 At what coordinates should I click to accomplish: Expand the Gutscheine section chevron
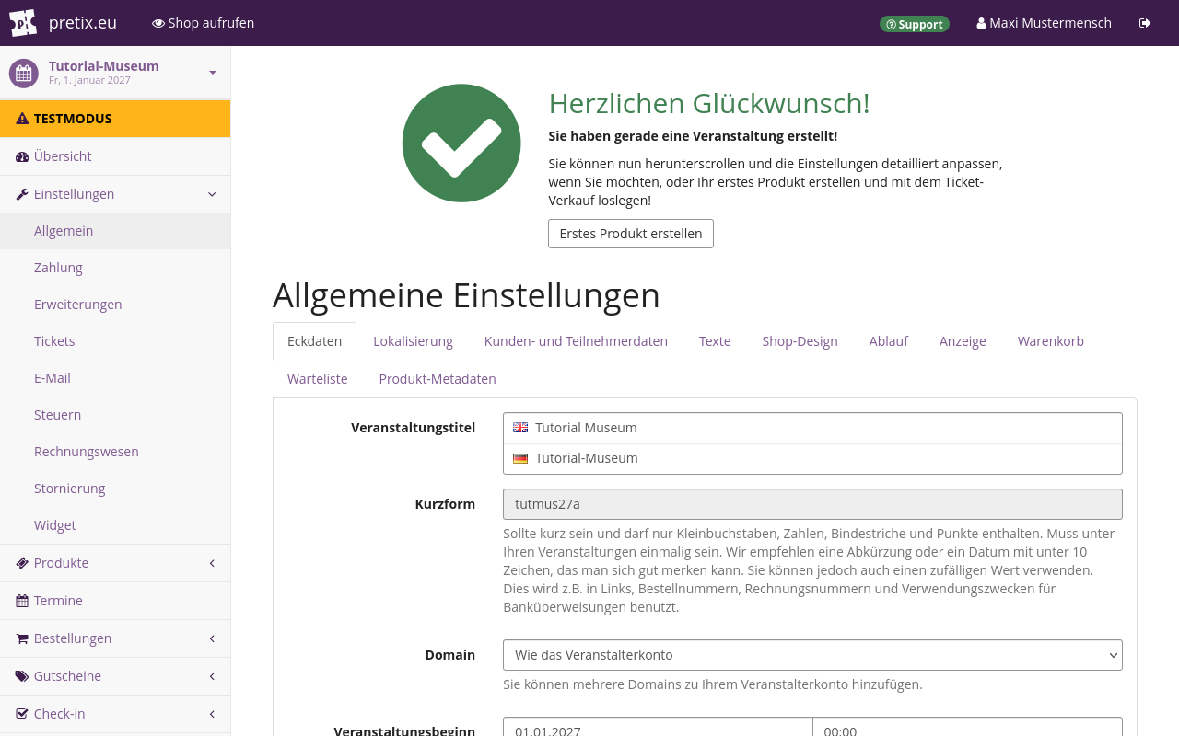(x=212, y=676)
